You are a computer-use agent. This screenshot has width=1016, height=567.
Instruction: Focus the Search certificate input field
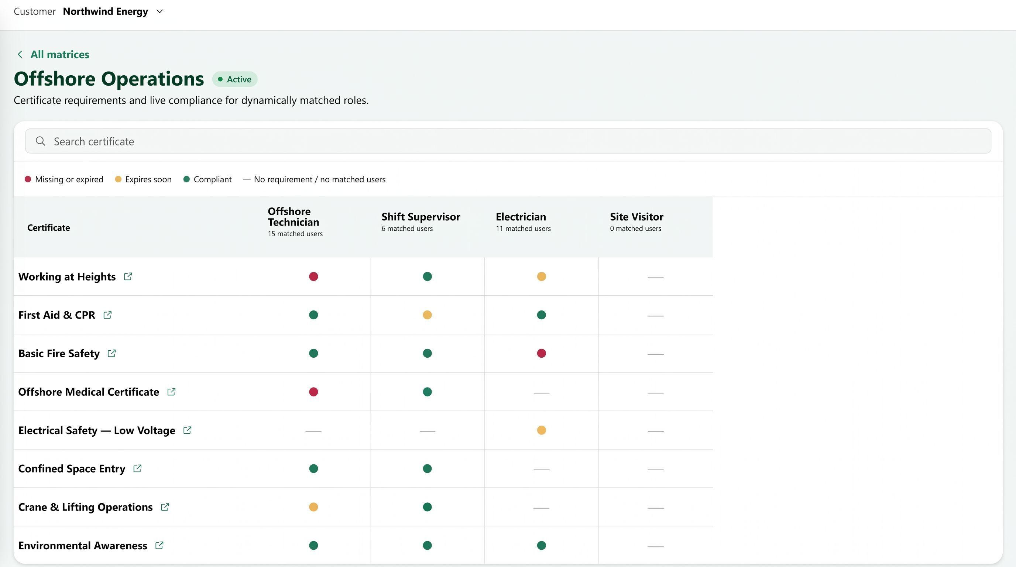[x=508, y=141]
